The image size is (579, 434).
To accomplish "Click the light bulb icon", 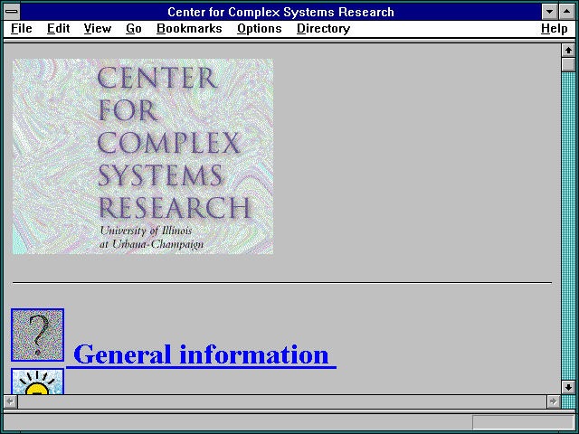I will point(37,382).
